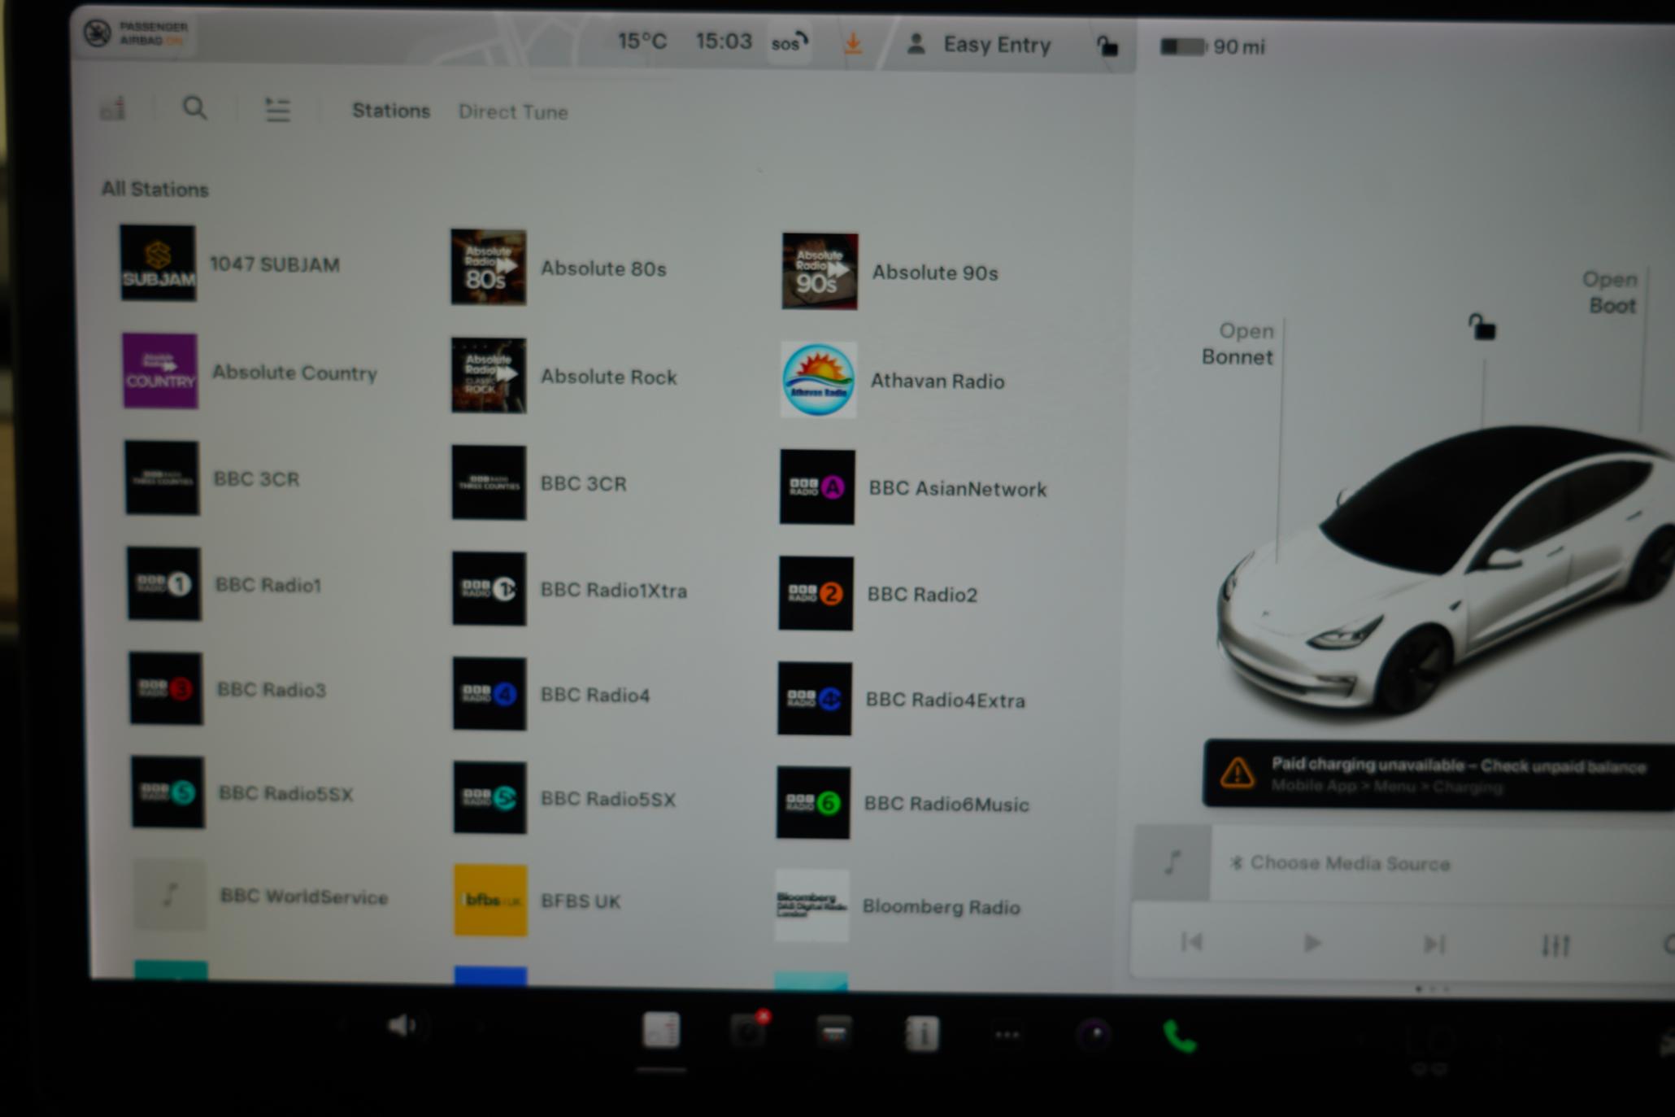Open the manual notebook icon with letter i
This screenshot has width=1675, height=1117.
[922, 1034]
